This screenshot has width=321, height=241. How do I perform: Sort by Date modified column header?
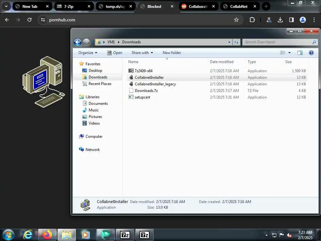[222, 62]
